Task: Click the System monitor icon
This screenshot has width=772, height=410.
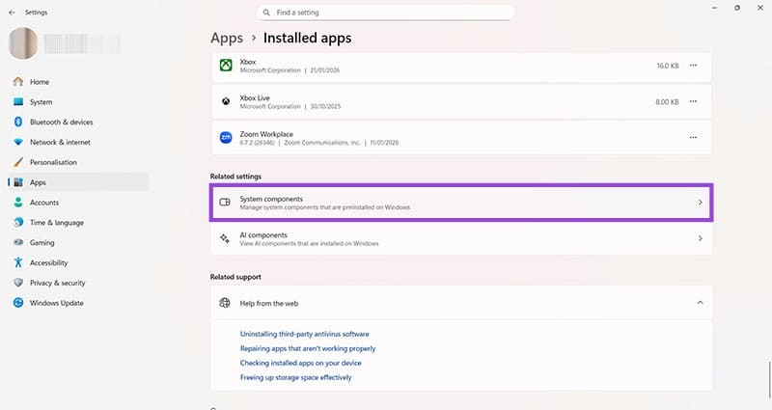Action: coord(18,102)
